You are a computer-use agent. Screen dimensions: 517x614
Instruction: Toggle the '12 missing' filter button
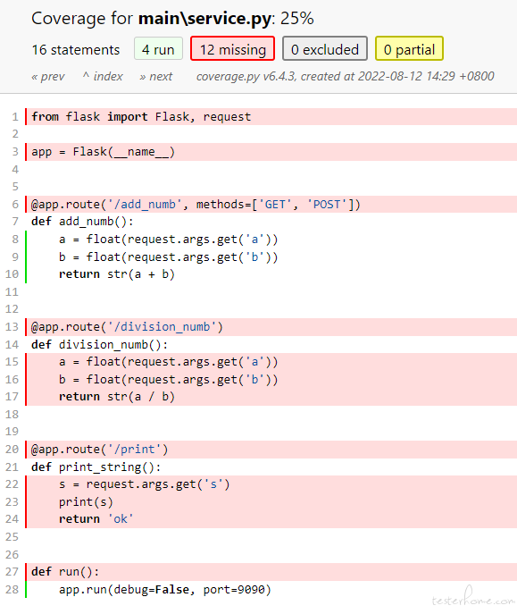point(233,48)
